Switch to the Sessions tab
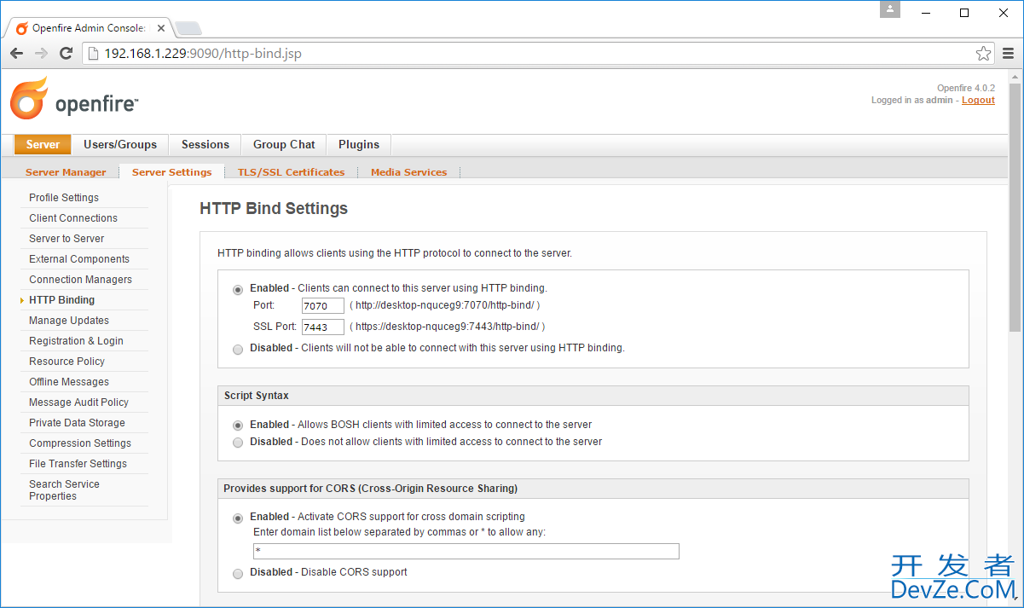Viewport: 1024px width, 608px height. pos(205,144)
